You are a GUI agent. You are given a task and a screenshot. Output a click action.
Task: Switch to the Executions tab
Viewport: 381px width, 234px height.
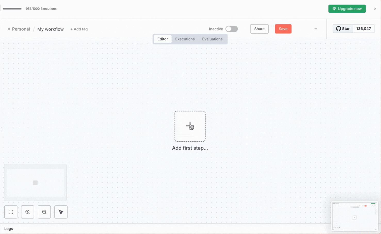[185, 39]
